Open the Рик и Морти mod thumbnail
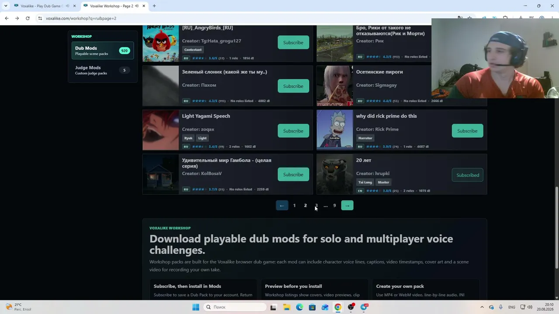The height and width of the screenshot is (314, 559). [335, 44]
